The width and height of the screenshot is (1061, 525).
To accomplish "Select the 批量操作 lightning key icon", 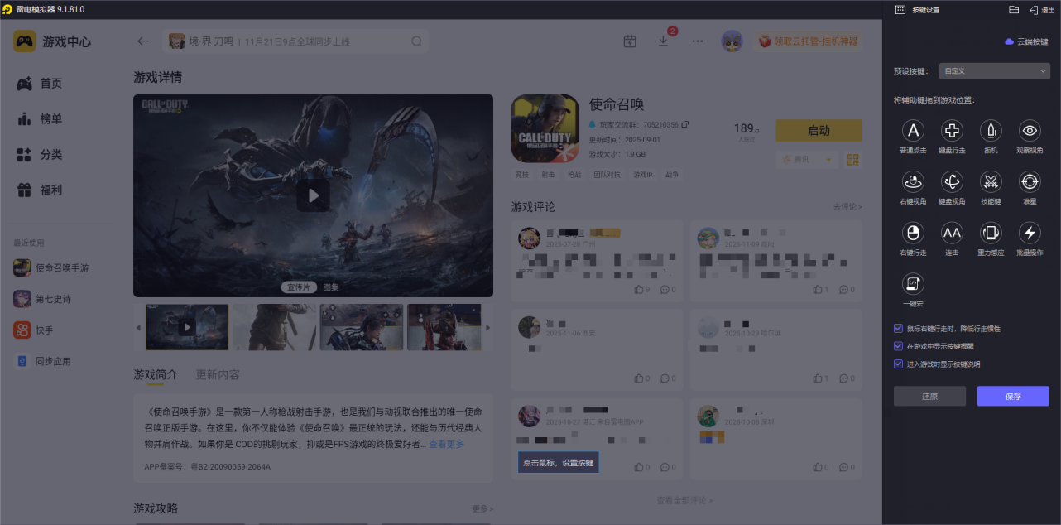I will (x=1030, y=233).
